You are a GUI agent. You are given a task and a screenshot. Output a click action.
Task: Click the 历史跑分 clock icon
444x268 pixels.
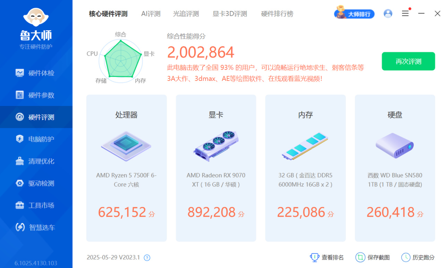point(406,257)
